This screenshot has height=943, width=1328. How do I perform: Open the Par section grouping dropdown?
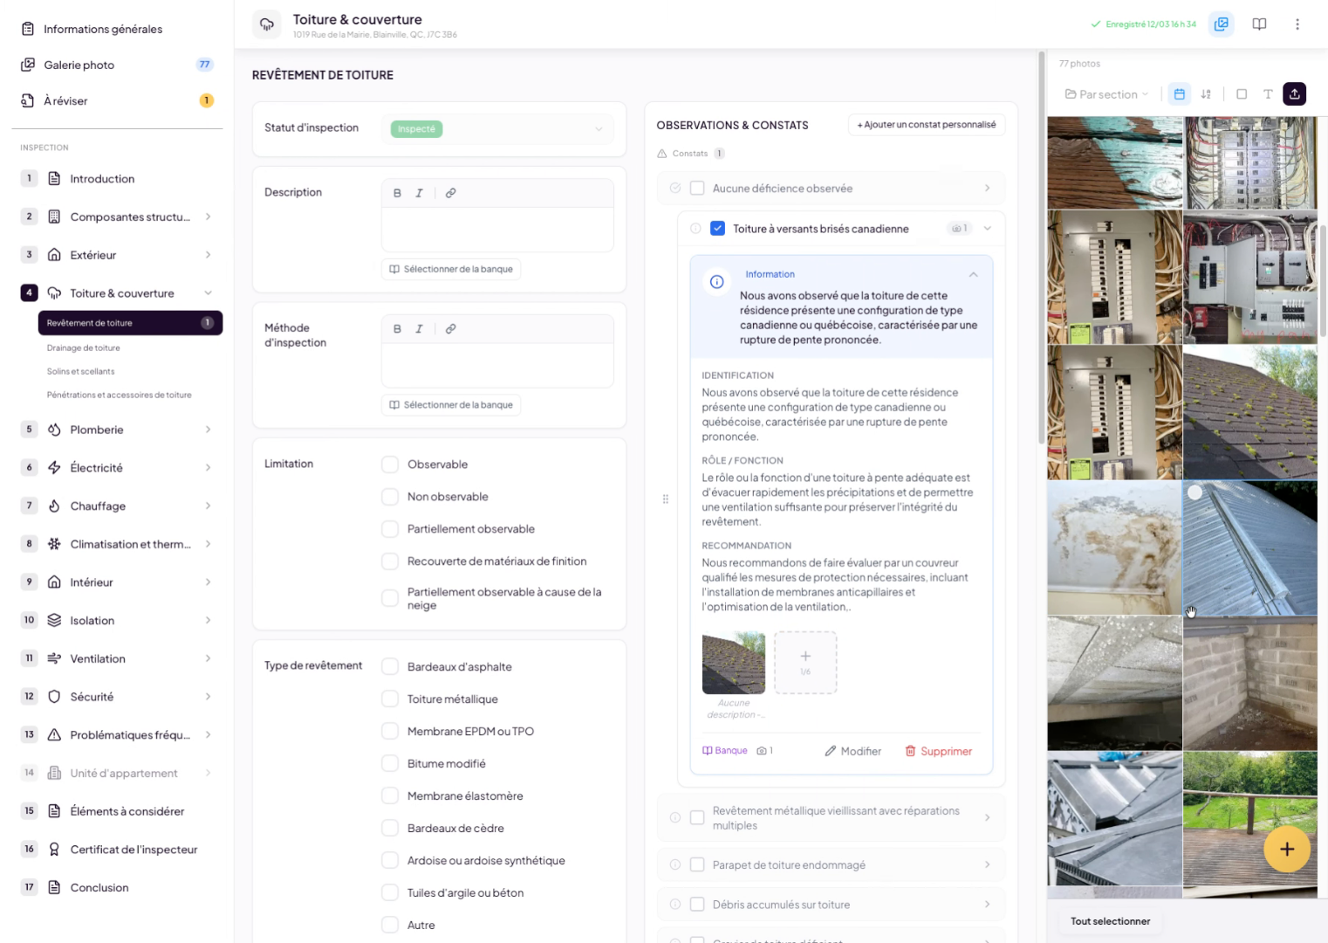click(1106, 94)
